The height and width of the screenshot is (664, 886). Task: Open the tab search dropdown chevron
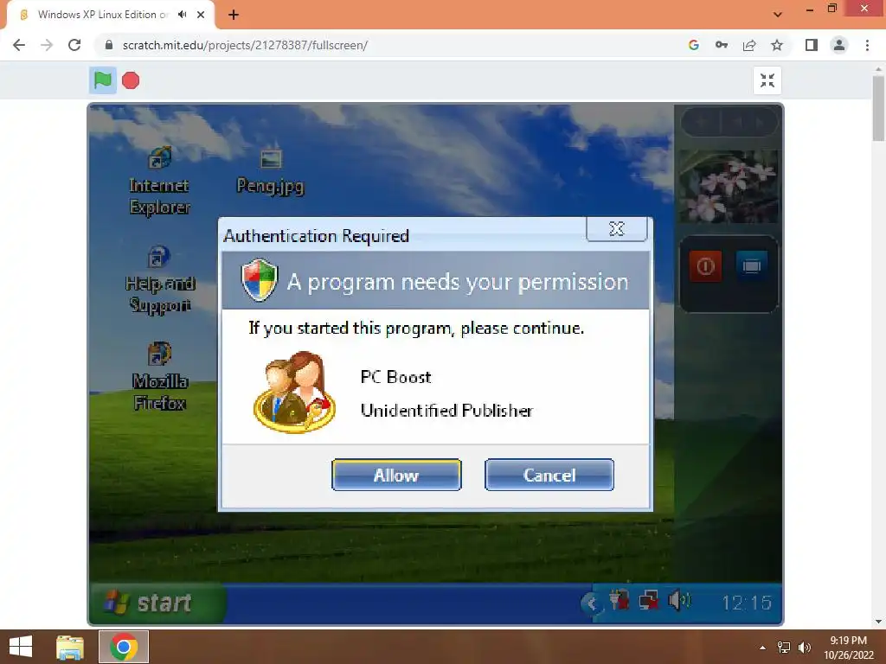click(778, 15)
